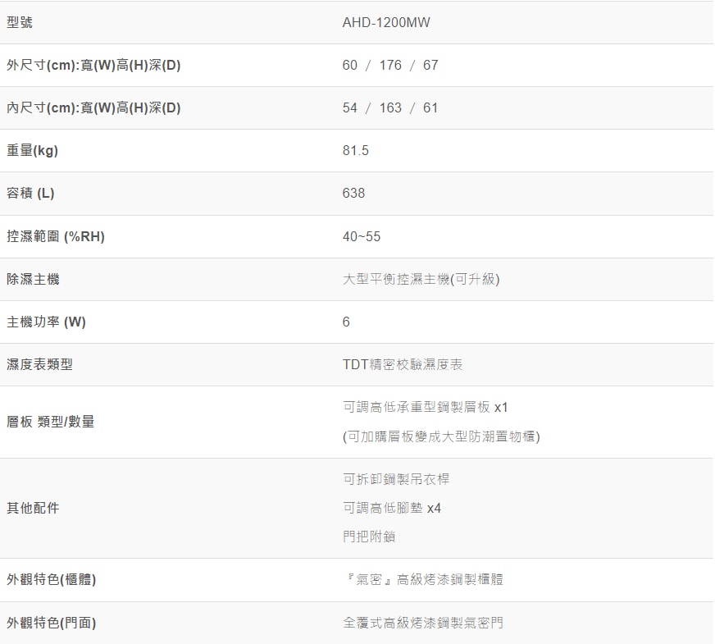This screenshot has width=715, height=644.
Task: Click the accessory text 可調高低腳墊 x4
Action: click(392, 508)
